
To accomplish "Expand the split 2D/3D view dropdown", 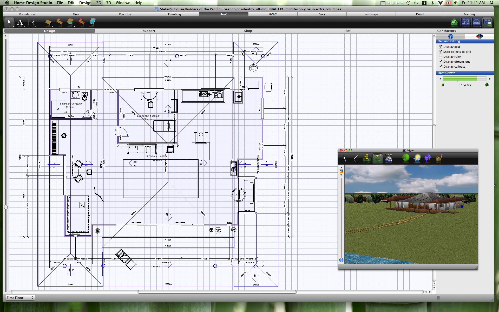I will (x=491, y=26).
